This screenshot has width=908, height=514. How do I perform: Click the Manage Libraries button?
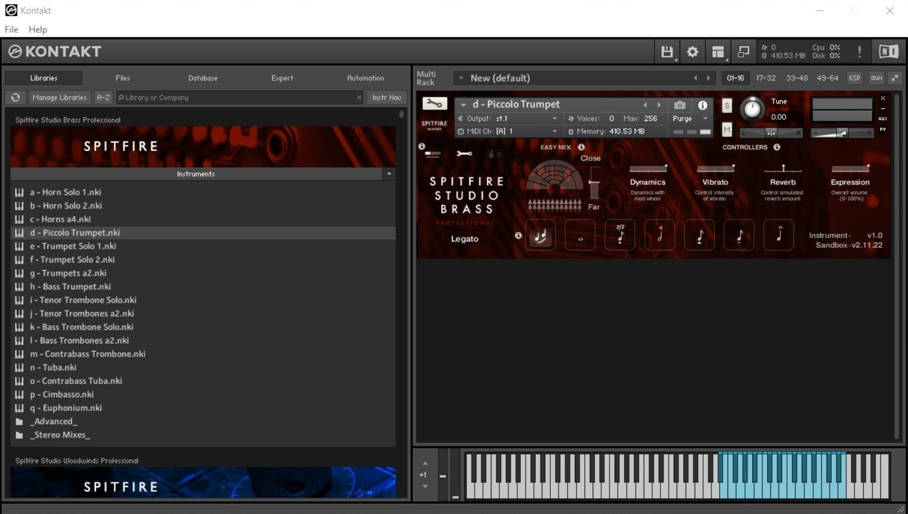click(59, 98)
